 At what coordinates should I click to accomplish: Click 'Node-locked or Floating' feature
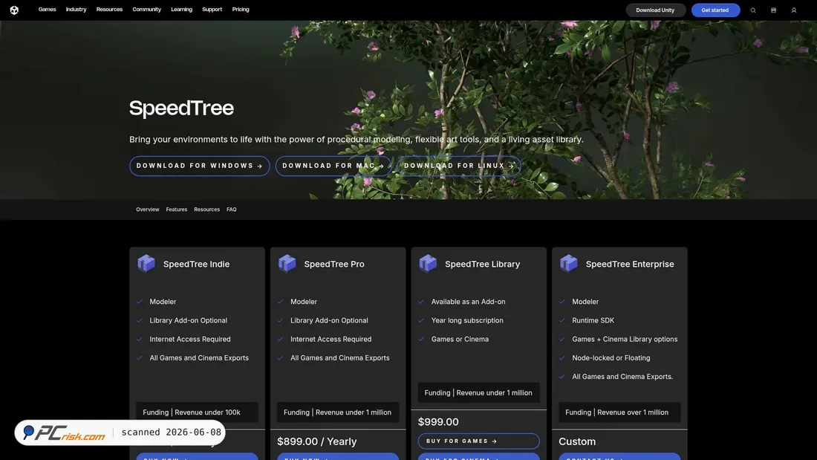click(611, 357)
